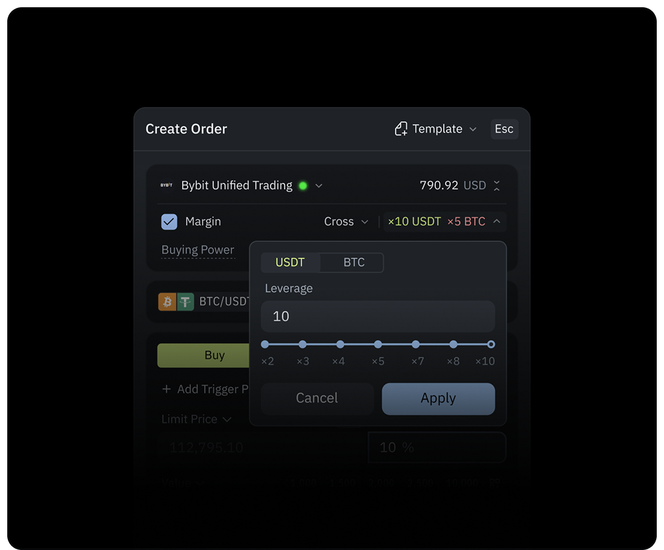
Task: Set leverage slider to the ×7 stop
Action: coord(416,344)
